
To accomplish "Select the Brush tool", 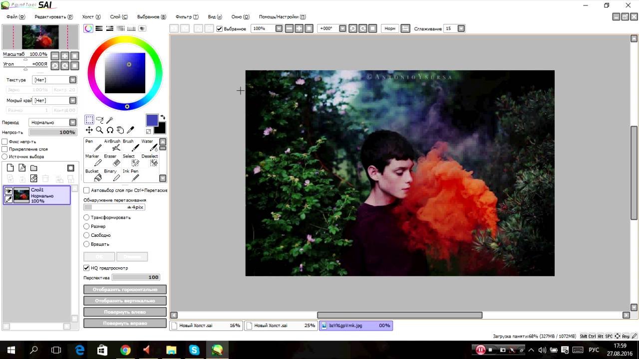I will tap(131, 145).
